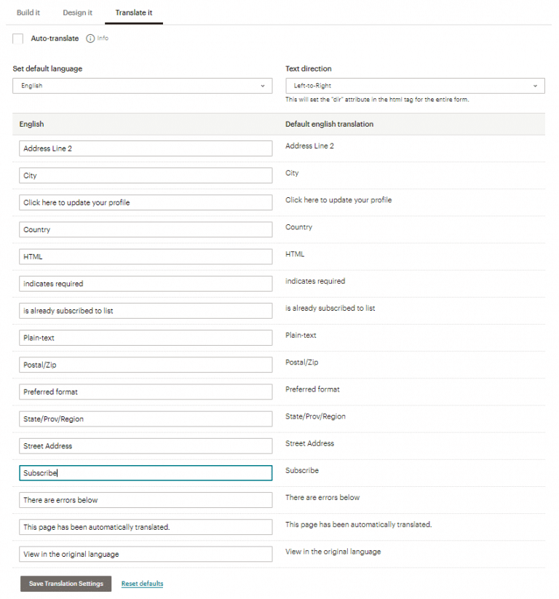Switch to the Build it tab
The image size is (559, 599).
tap(28, 12)
